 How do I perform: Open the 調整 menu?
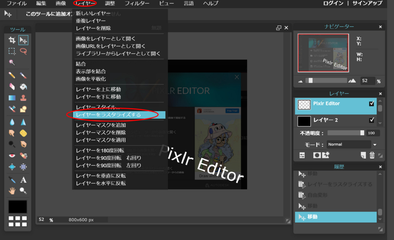[110, 3]
